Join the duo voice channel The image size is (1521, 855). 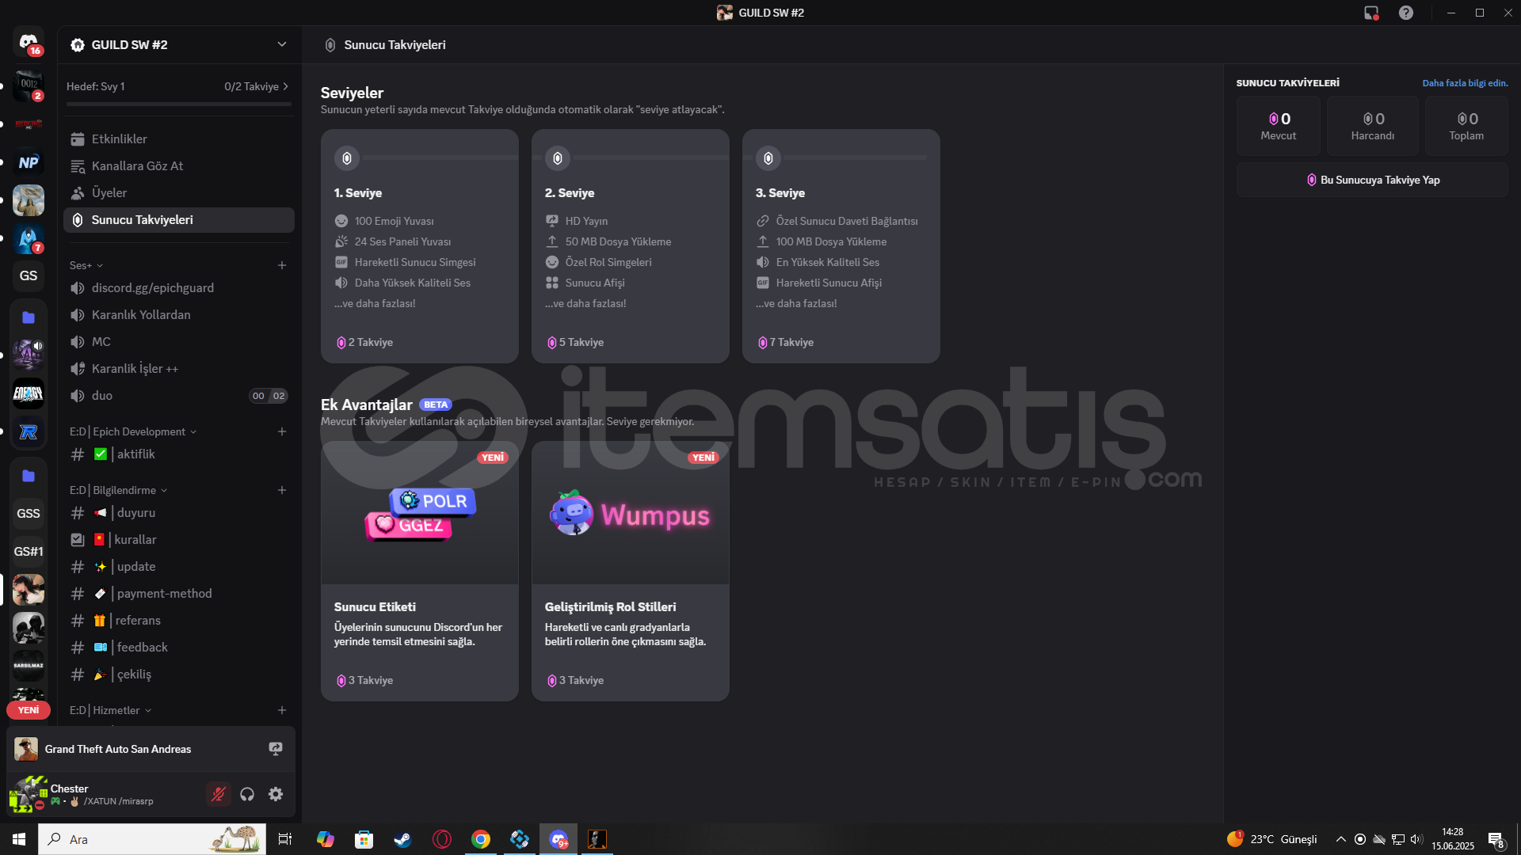(x=179, y=395)
